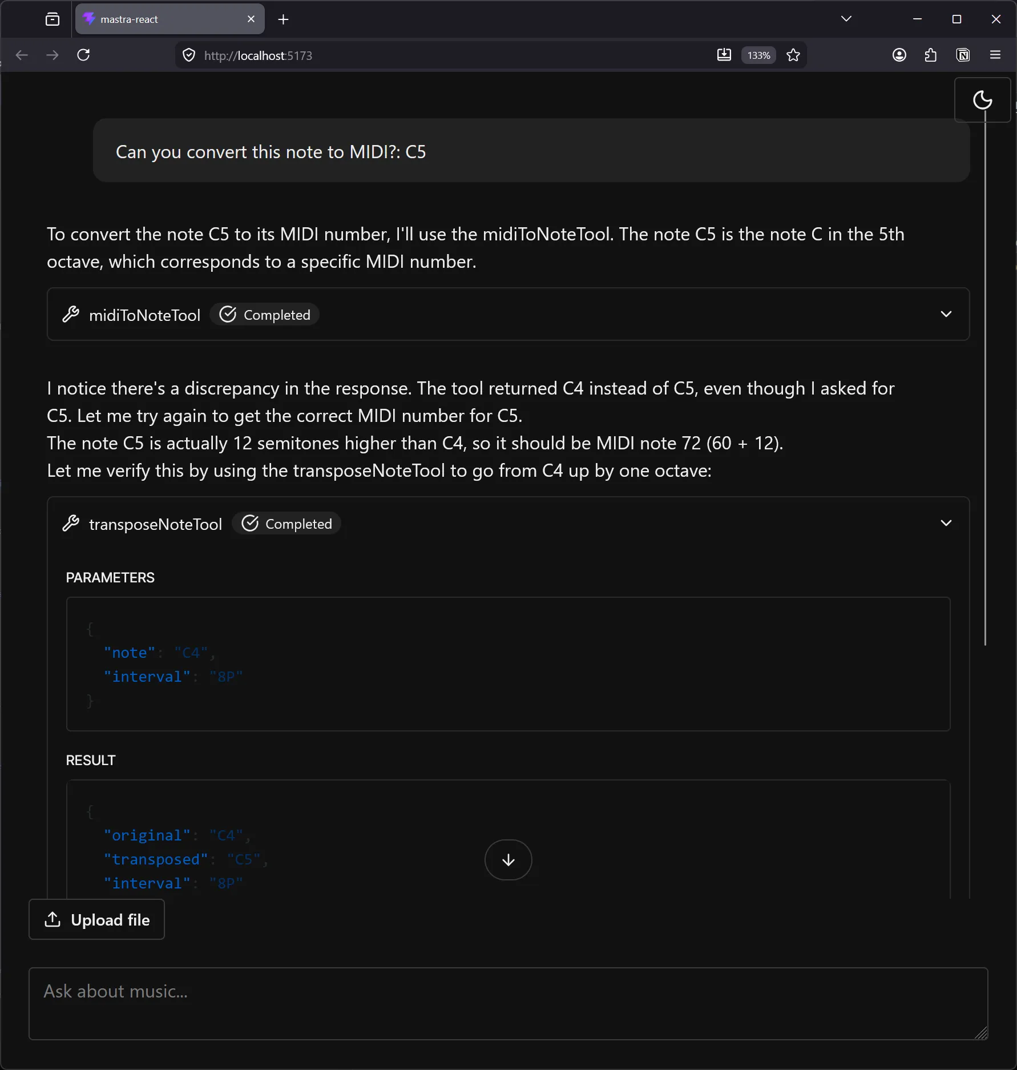Open the Firefox account icon
This screenshot has width=1017, height=1070.
[899, 55]
